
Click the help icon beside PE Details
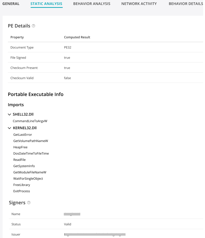[33, 26]
